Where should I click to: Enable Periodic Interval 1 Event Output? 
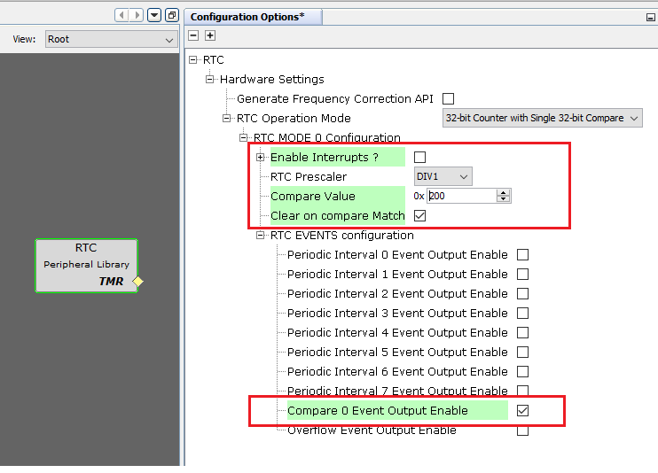(522, 275)
